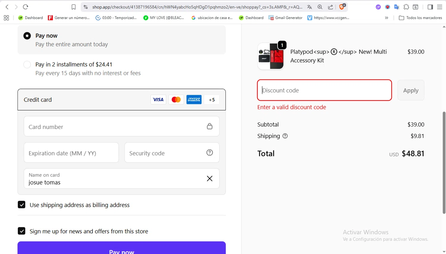The height and width of the screenshot is (254, 446).
Task: Open ubicacion de casa bookmark
Action: [212, 18]
